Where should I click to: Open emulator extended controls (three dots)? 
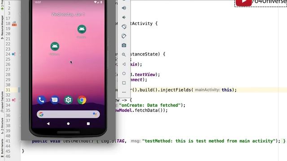[124, 92]
